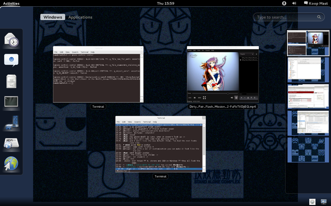Open Go menu in the video player
The image size is (331, 206).
tap(203, 50)
